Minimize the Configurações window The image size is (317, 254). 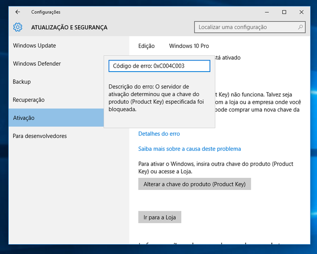coord(267,12)
